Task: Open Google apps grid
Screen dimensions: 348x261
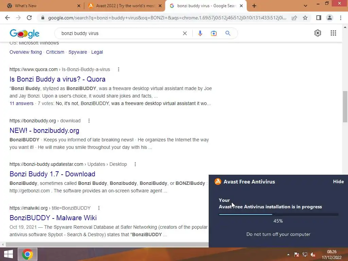Action: point(333,33)
